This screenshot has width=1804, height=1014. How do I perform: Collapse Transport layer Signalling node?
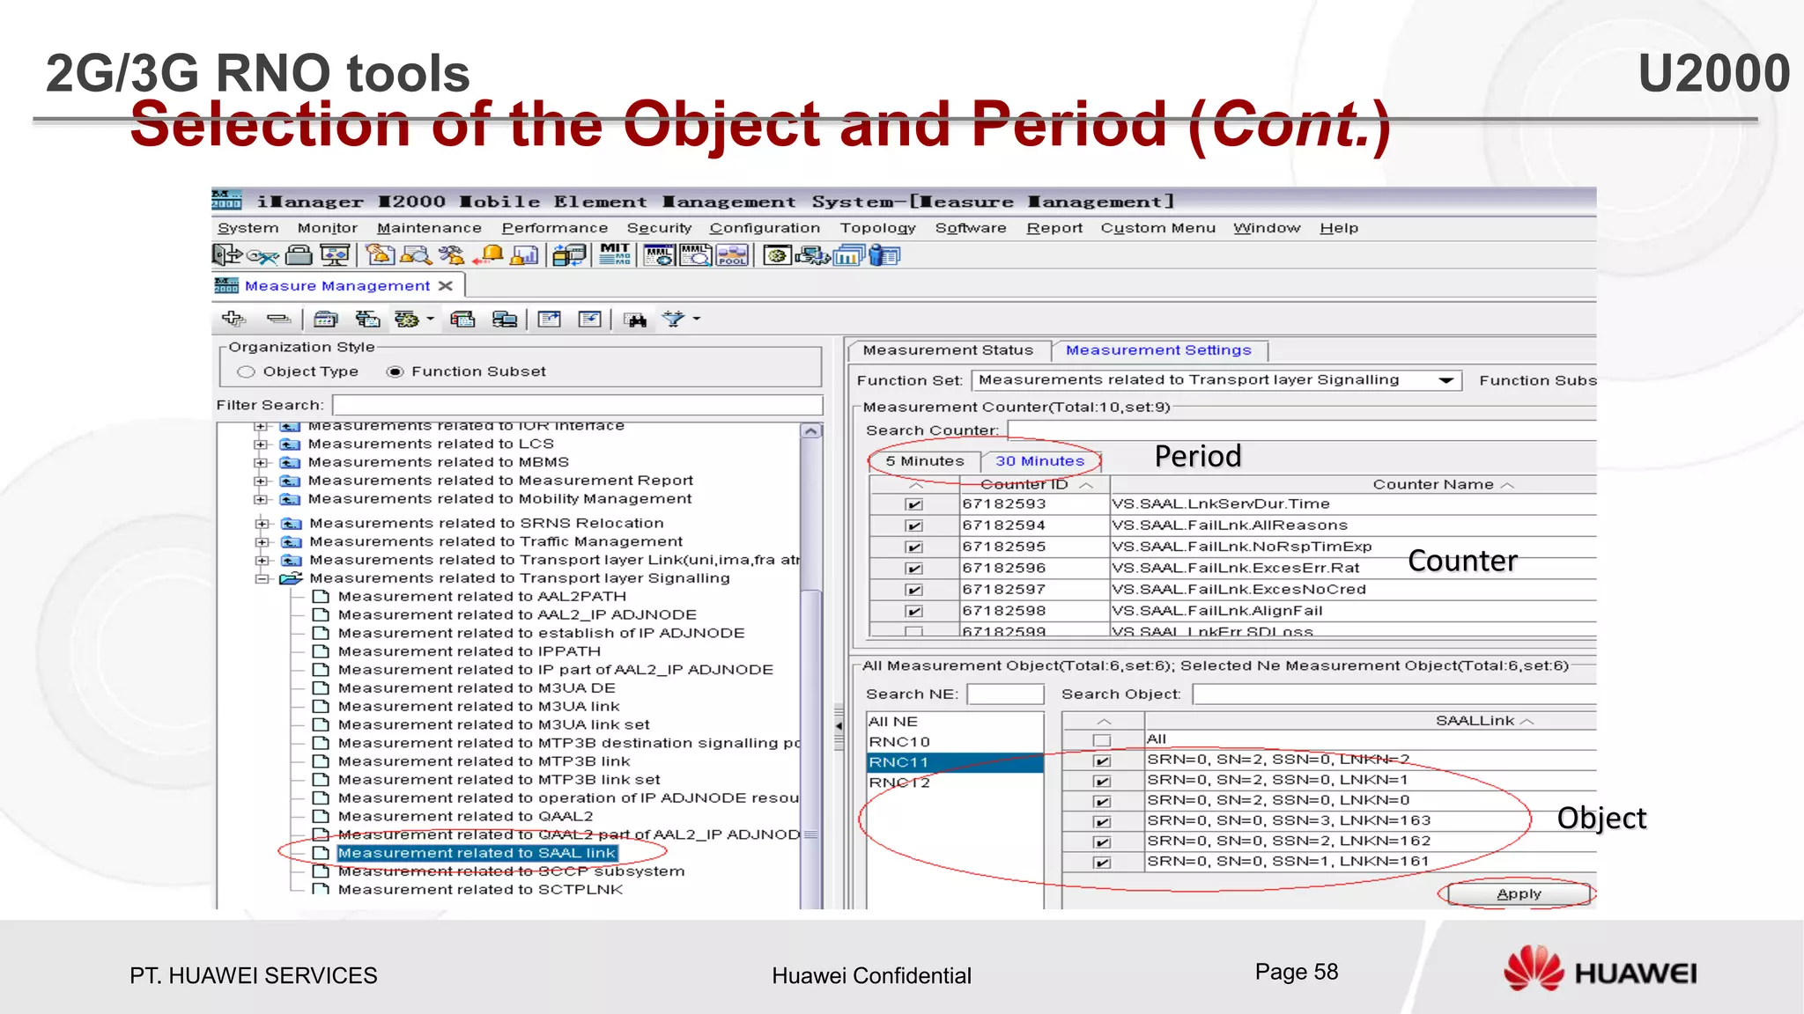click(x=262, y=579)
